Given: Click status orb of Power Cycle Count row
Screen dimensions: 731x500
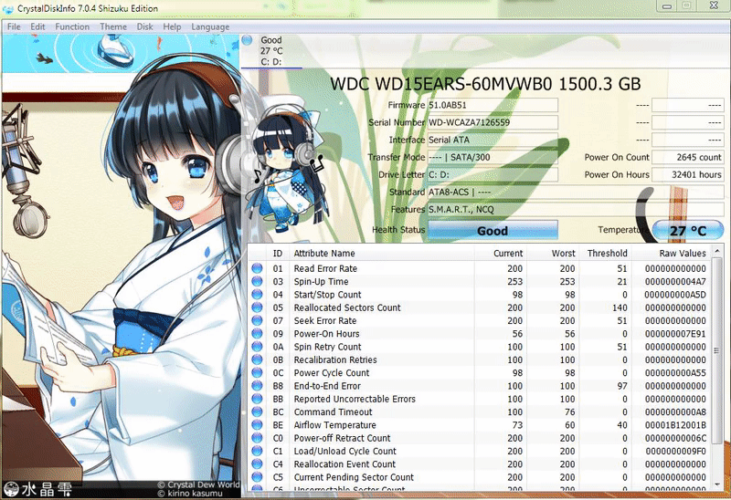Looking at the screenshot, I should point(257,372).
